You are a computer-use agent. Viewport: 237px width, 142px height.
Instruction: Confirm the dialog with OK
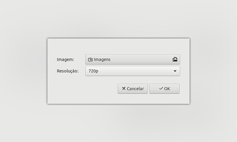tap(165, 89)
